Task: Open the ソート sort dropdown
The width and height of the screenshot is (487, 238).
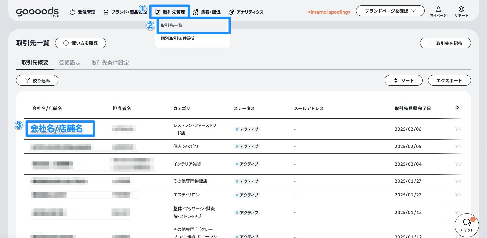Action: (x=404, y=80)
